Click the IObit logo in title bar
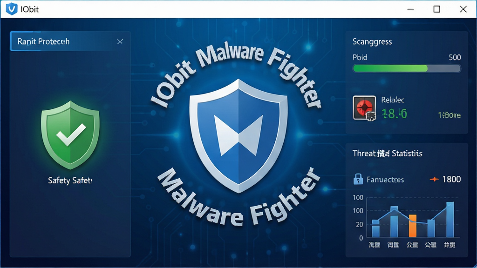The image size is (477, 268). [x=12, y=9]
